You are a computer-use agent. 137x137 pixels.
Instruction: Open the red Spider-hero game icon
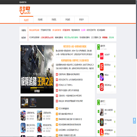click(40, 128)
